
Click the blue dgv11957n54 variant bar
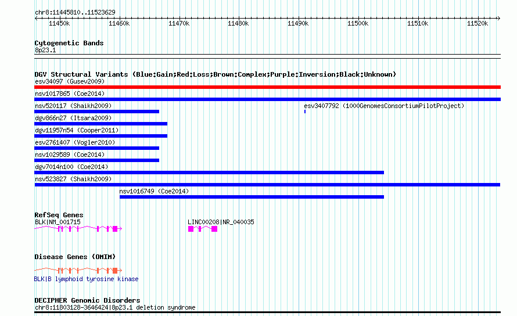tap(100, 136)
